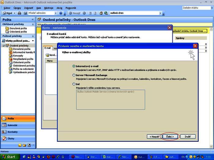The height and width of the screenshot is (160, 214).
Task: Click Prispôsobiť stránku Outlook Dnes button
Action: point(190,31)
